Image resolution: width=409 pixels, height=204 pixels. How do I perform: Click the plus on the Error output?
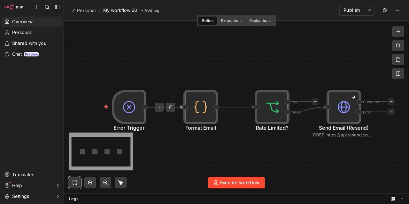[x=391, y=112]
